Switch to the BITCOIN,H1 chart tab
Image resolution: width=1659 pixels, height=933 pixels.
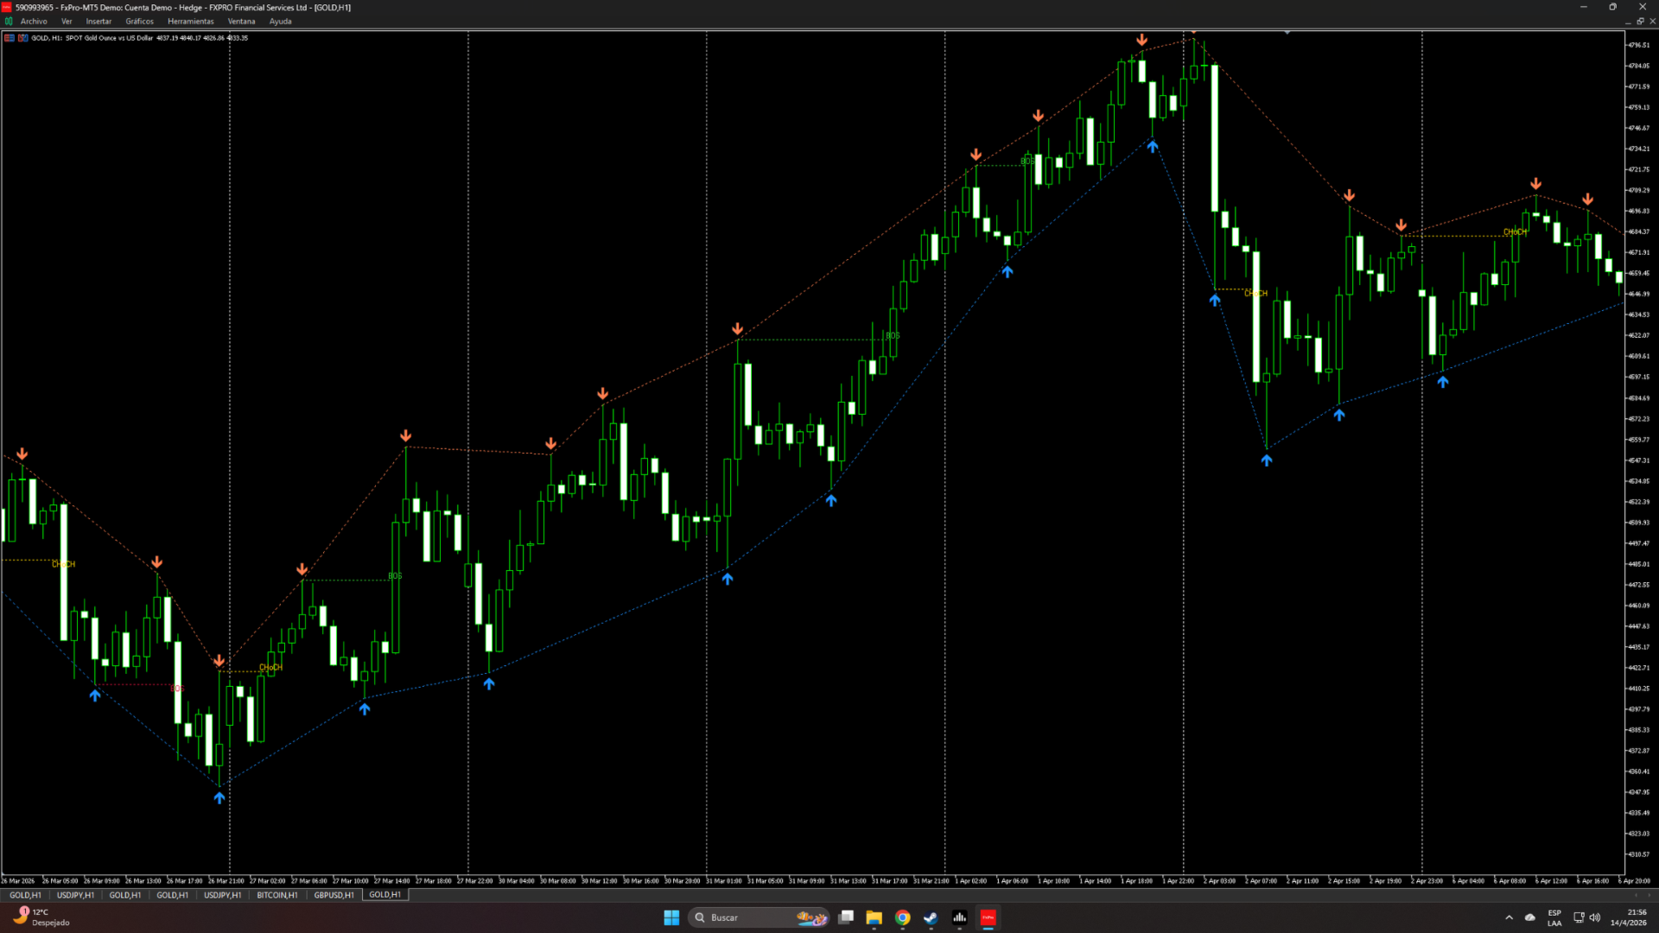276,895
